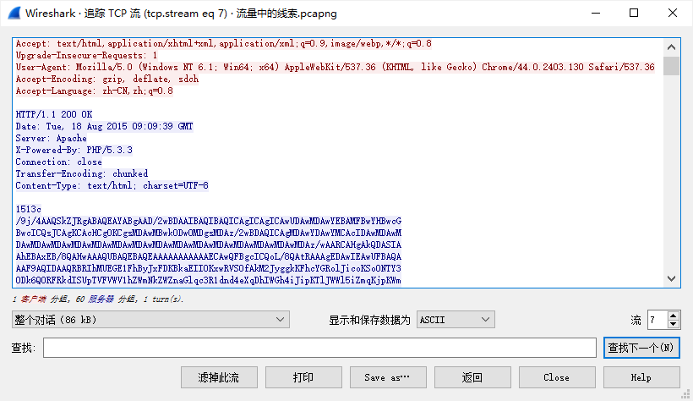Click the vertical scrollbar thumb in stream pane
This screenshot has height=401, width=693.
672,66
